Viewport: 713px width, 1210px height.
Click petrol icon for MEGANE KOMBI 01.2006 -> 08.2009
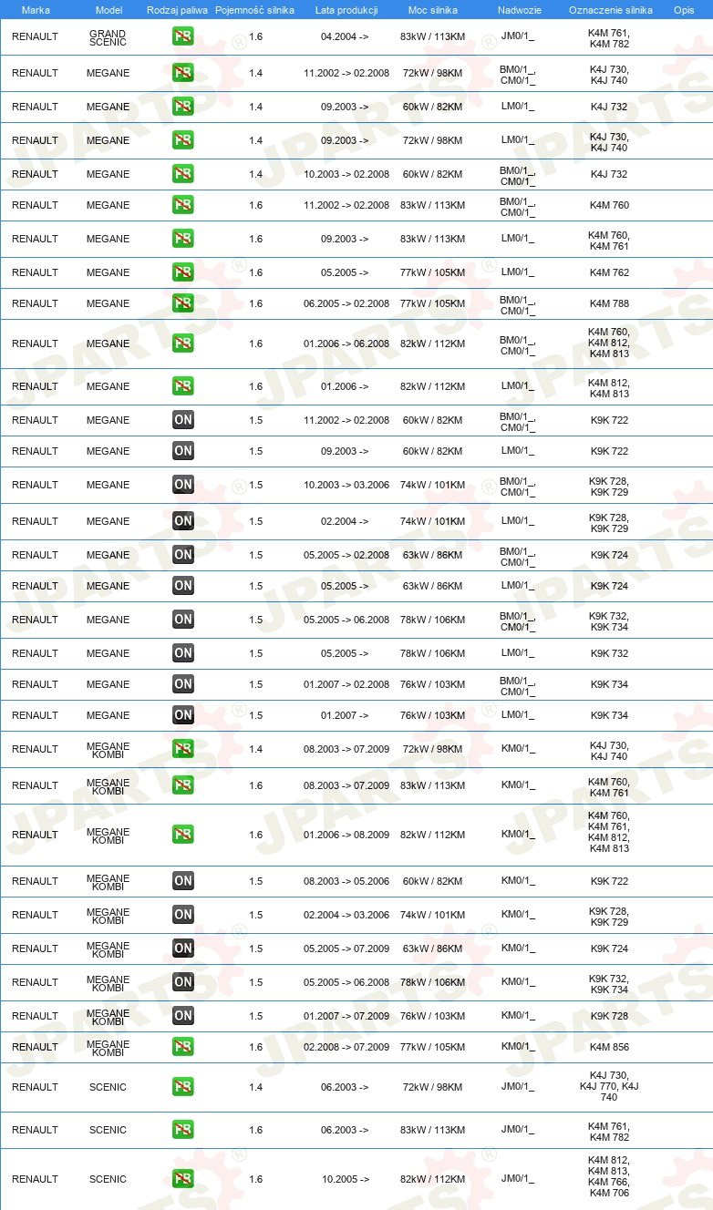[183, 835]
